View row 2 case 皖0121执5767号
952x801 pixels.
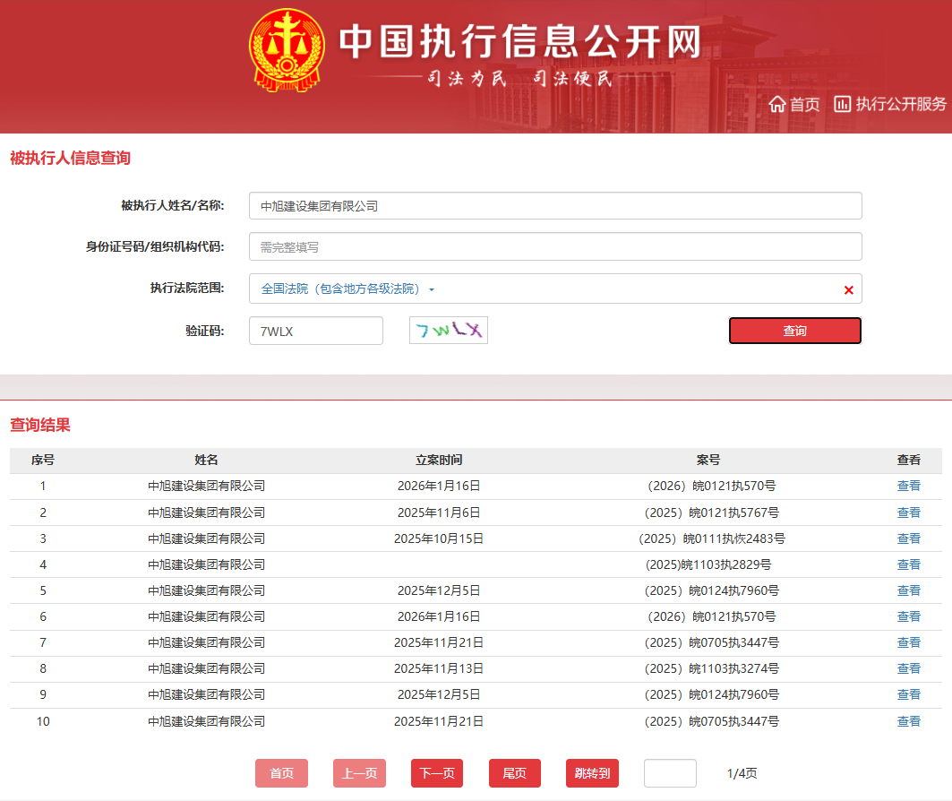908,512
